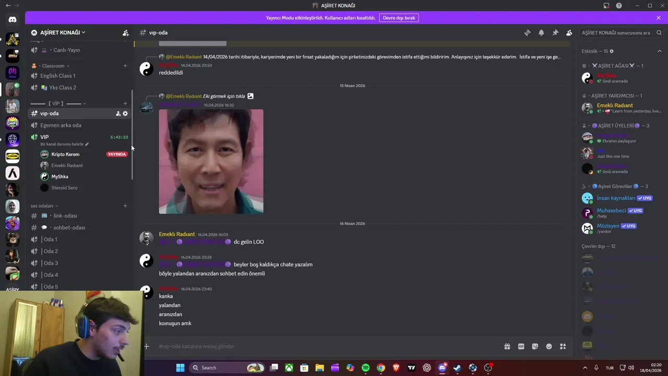
Task: Open the posted face image thumbnail
Action: (x=211, y=161)
